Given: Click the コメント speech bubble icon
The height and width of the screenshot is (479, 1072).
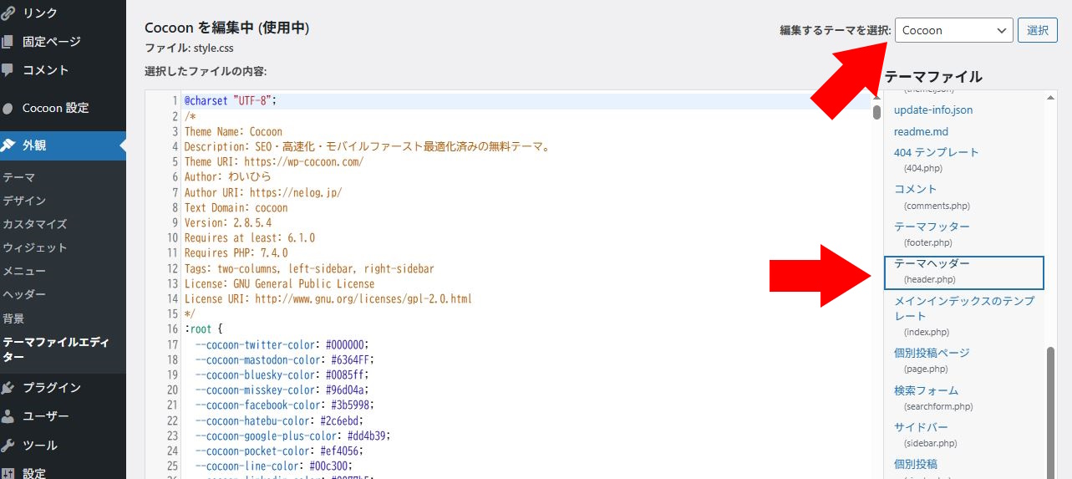Looking at the screenshot, I should [x=8, y=70].
